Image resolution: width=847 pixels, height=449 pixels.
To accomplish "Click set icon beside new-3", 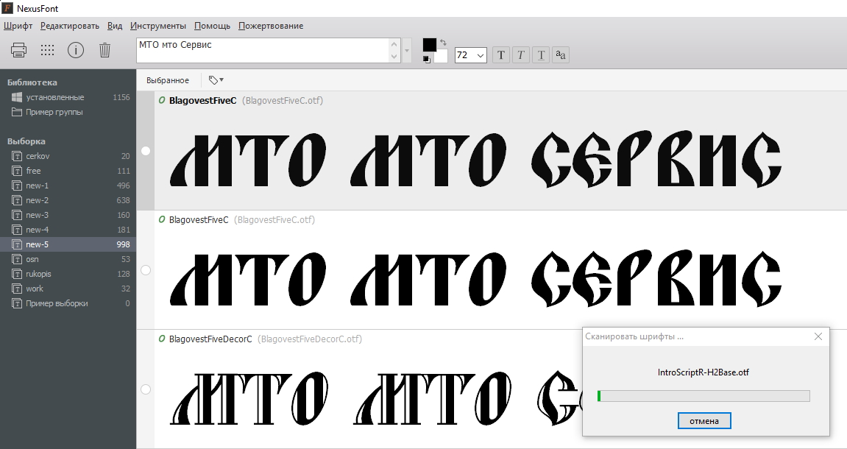I will point(17,214).
